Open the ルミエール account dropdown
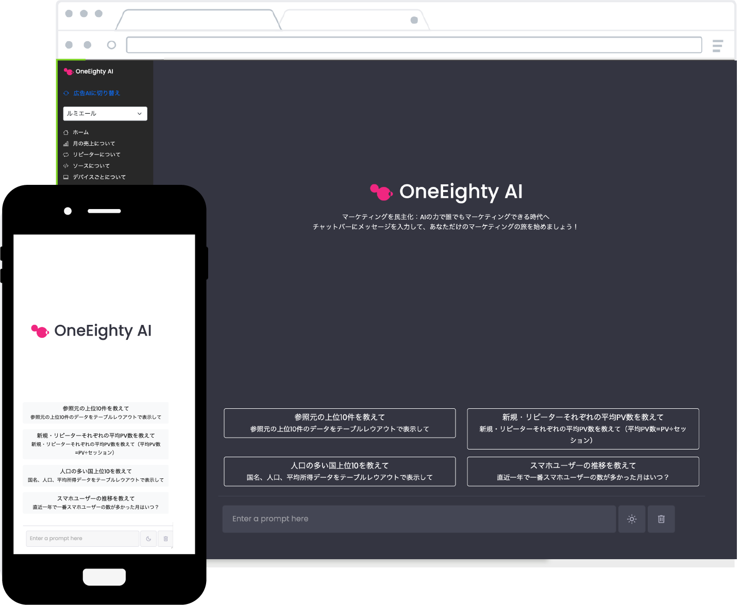This screenshot has height=605, width=741. click(x=105, y=113)
